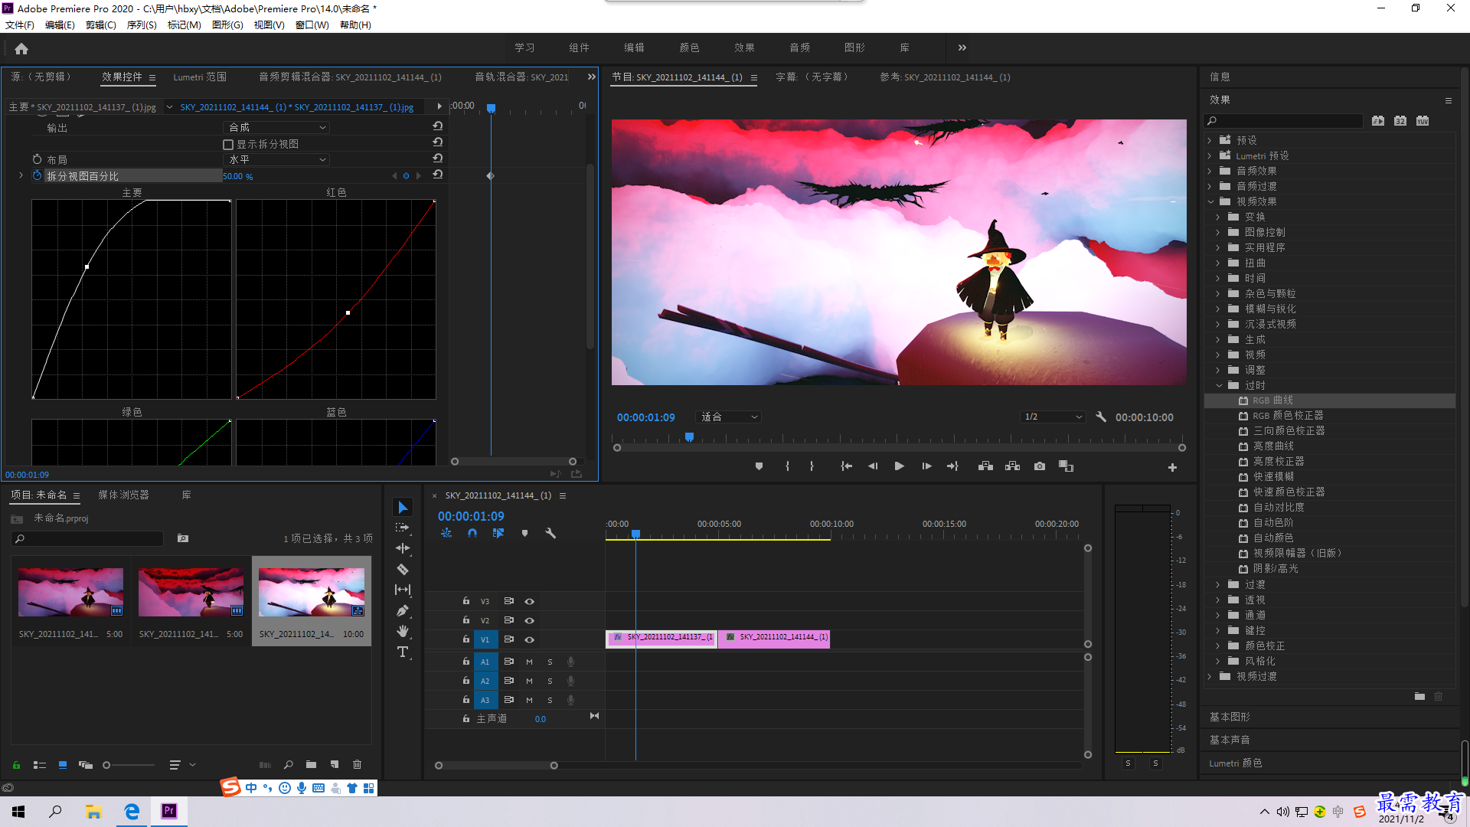Click Mark In button
1470x827 pixels.
tap(787, 466)
